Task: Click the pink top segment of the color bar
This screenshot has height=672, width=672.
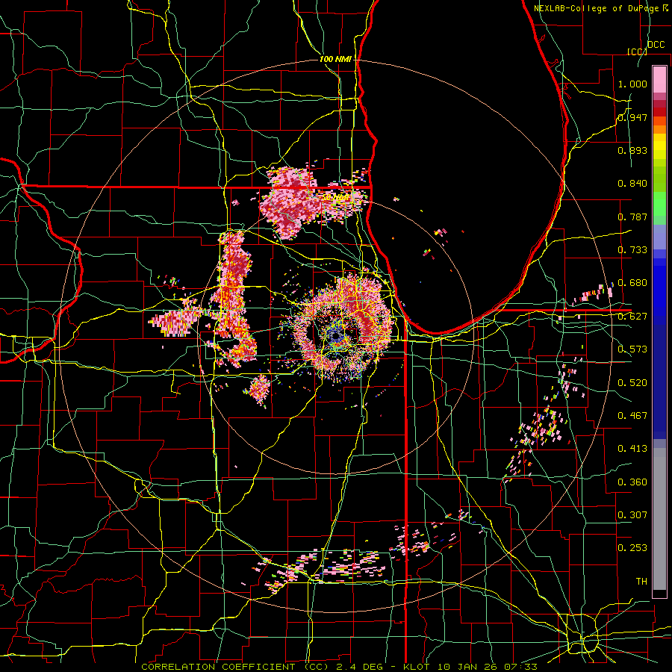Action: click(659, 79)
